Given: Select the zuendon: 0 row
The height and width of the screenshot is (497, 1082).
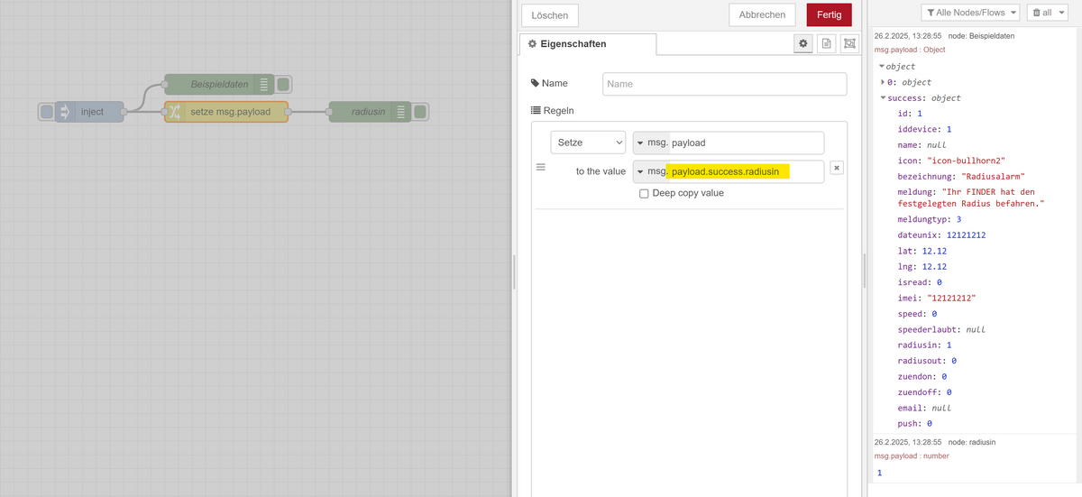Looking at the screenshot, I should pyautogui.click(x=922, y=376).
